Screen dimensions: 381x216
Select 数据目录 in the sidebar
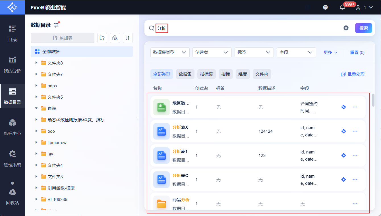pos(12,96)
